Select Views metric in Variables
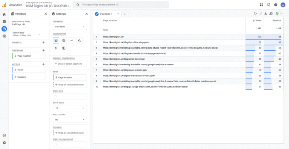The height and width of the screenshot is (149, 289). (x=29, y=70)
